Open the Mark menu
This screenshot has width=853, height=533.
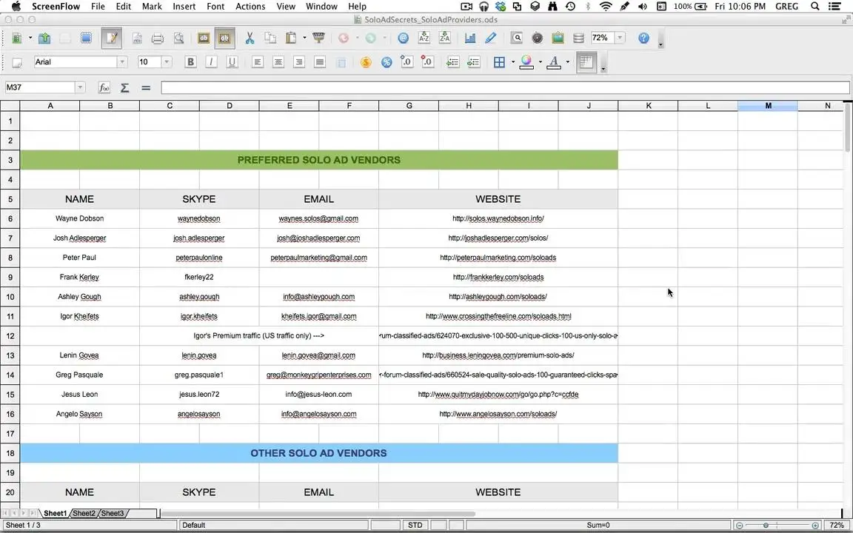(152, 7)
